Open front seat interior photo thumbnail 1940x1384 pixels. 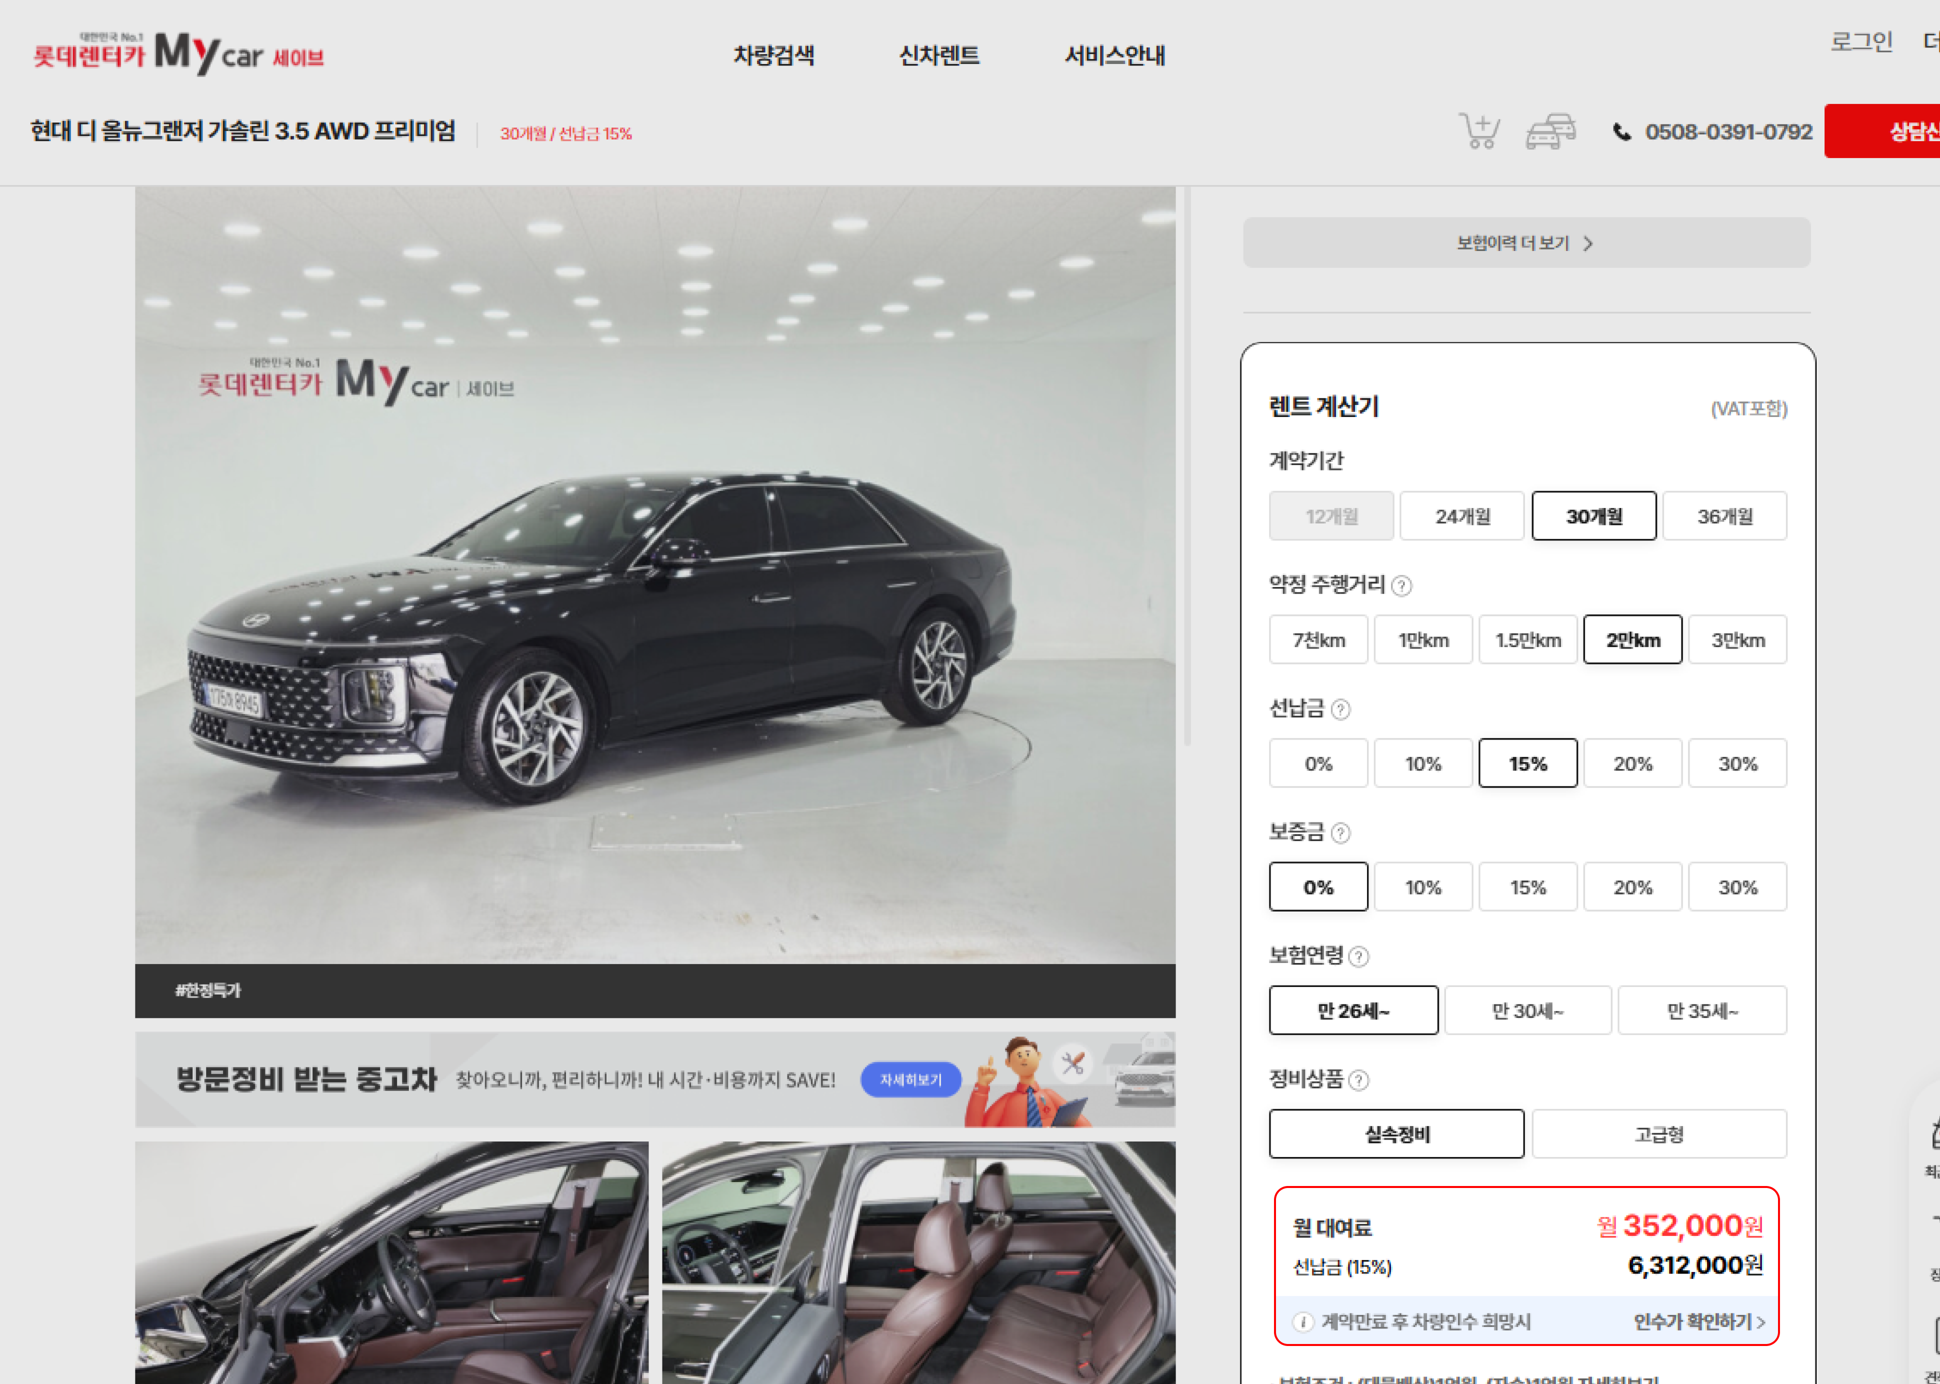[x=392, y=1263]
